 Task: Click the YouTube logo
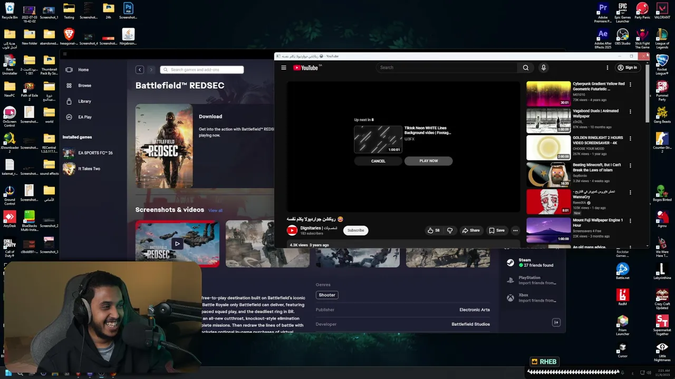306,67
